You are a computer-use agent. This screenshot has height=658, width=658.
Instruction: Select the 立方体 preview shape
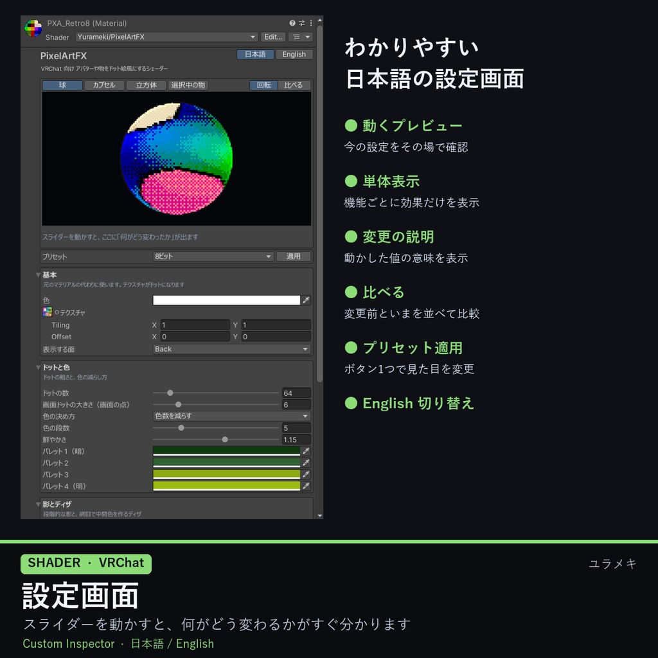coord(146,85)
